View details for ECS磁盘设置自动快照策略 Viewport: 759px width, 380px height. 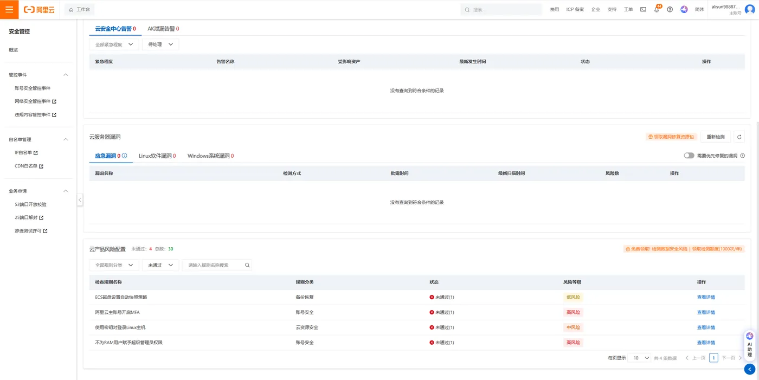[x=706, y=297]
